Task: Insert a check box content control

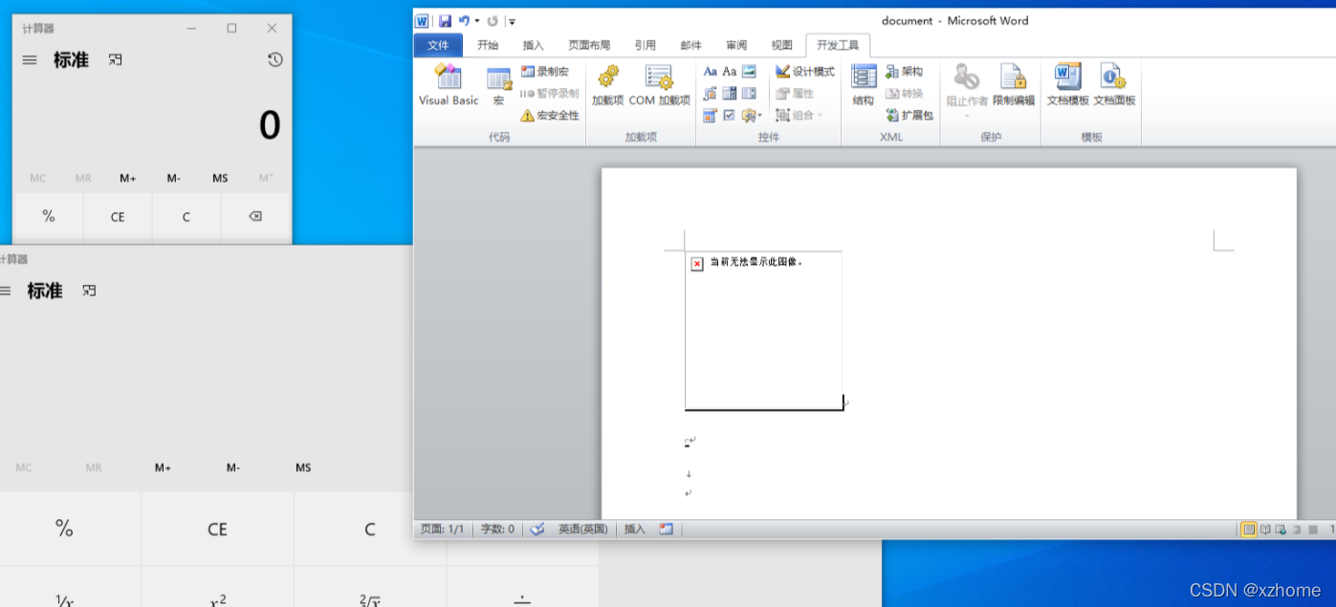Action: pos(729,116)
